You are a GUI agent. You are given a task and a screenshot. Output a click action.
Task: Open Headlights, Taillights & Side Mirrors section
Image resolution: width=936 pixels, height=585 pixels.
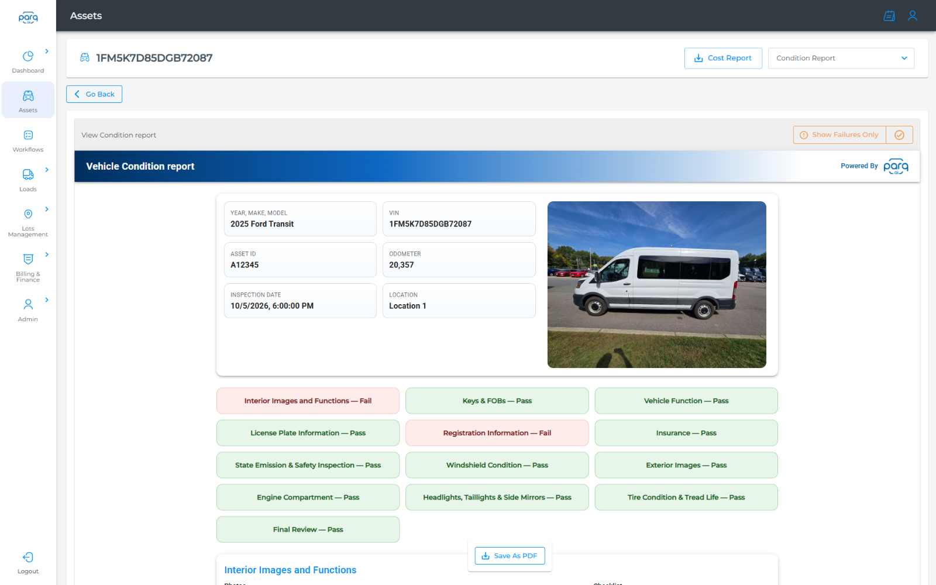(497, 497)
